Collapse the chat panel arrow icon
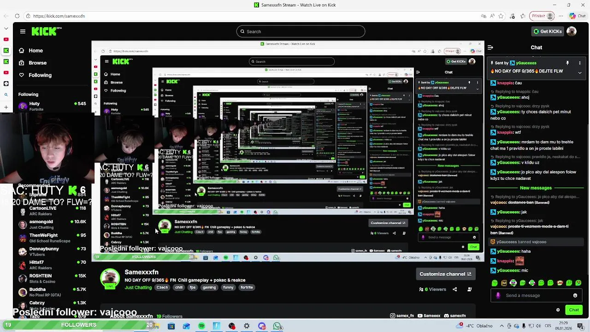Viewport: 590px width, 332px height. pyautogui.click(x=490, y=47)
